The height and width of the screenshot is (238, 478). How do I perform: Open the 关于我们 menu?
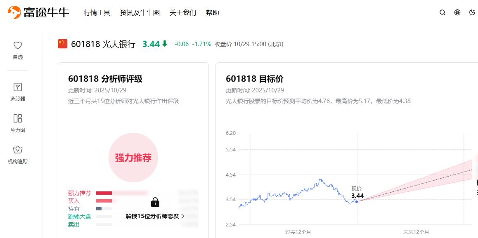183,13
